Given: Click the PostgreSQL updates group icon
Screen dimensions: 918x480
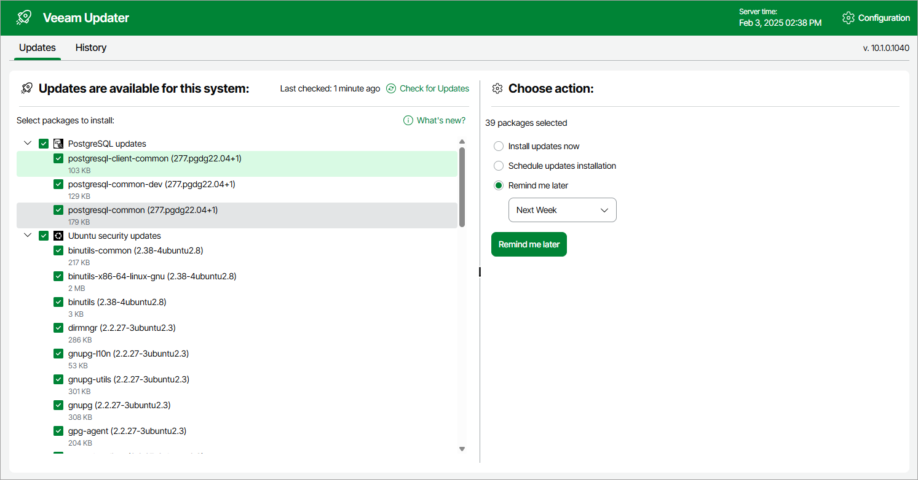Looking at the screenshot, I should click(58, 144).
